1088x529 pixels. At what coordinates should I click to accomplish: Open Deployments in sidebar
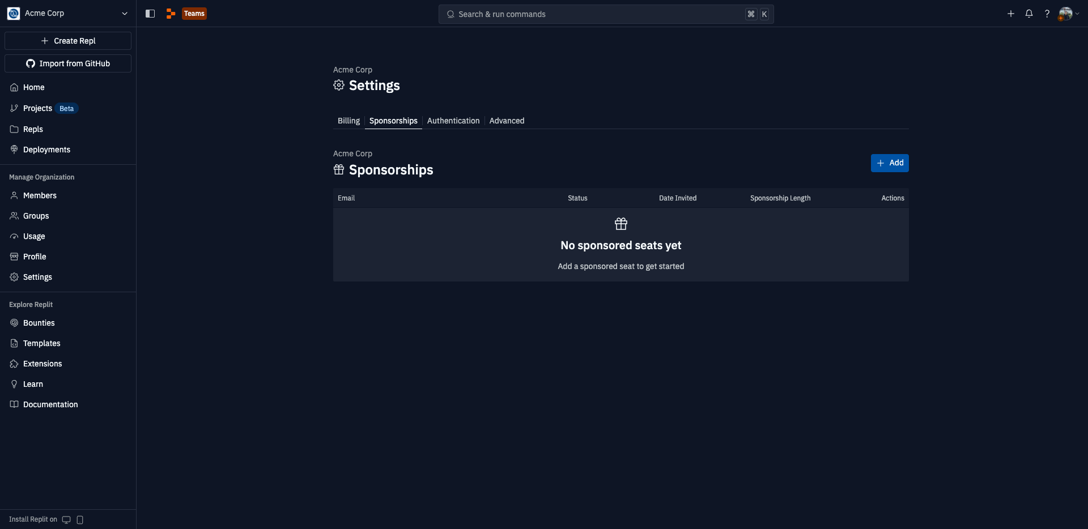click(x=68, y=150)
